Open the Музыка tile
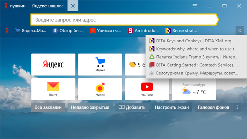Viewport: 247px width, 139px height. point(100,89)
